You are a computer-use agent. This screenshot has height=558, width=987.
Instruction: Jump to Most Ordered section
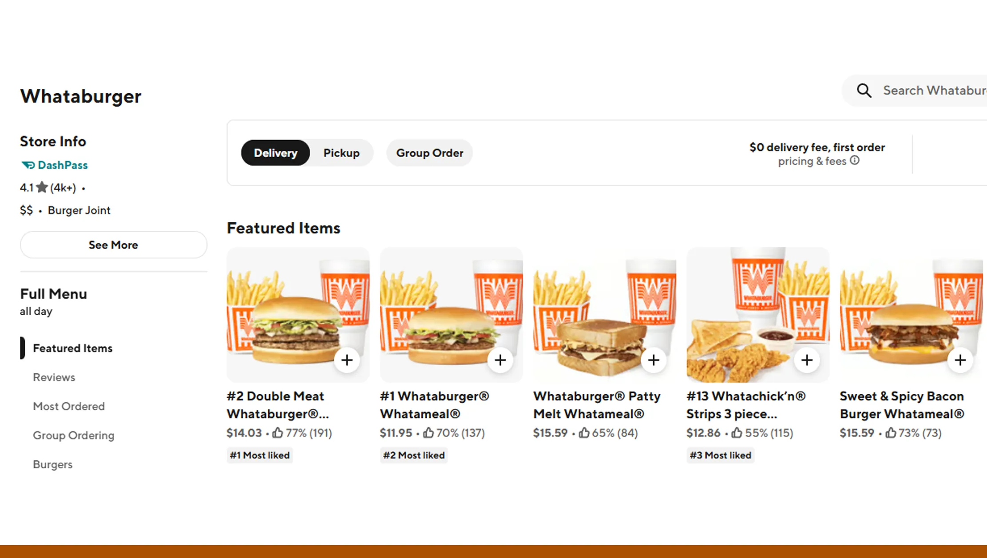point(69,406)
